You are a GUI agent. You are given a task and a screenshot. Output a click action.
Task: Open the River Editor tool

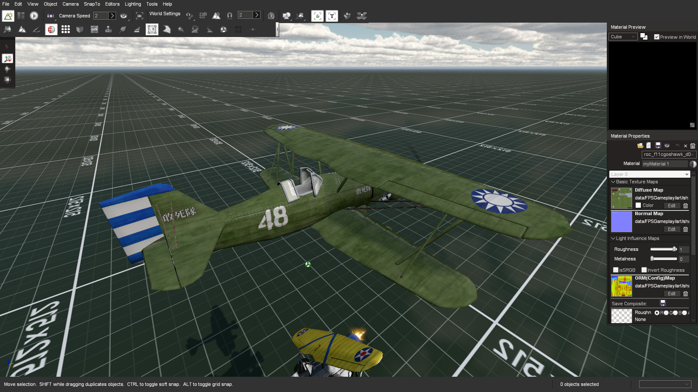point(195,29)
